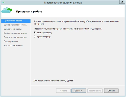126x97 pixels.
Task: Click the window title 'Мастер восстановления данных'
Action: (63, 3)
